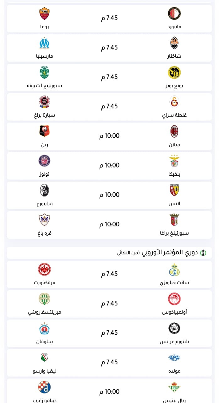Tap the Olympiacos red logo
This screenshot has height=403, width=219.
click(174, 299)
